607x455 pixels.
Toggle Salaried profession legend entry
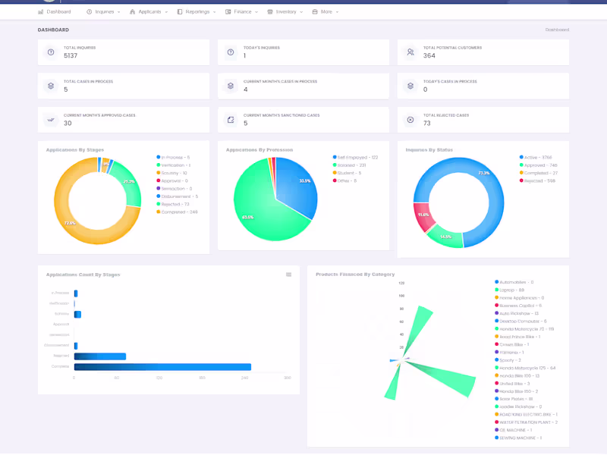(x=349, y=165)
